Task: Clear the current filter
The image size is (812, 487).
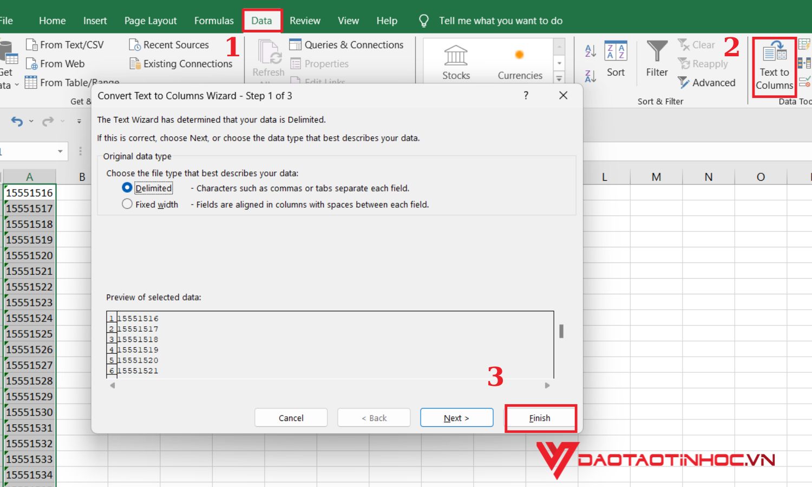Action: coord(697,45)
